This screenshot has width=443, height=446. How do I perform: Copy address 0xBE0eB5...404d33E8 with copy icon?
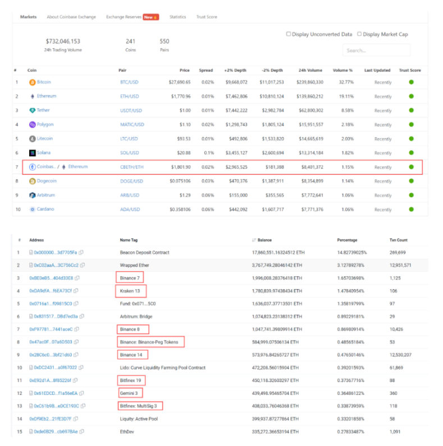pos(77,278)
